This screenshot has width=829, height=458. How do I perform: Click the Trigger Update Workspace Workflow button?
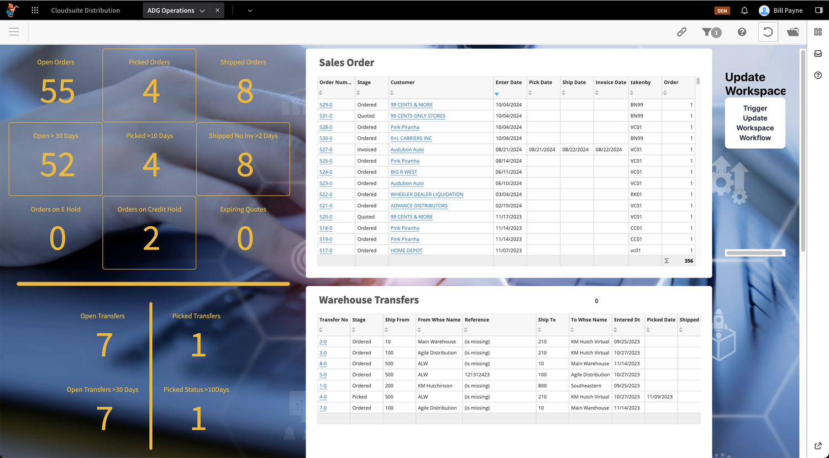pos(755,123)
